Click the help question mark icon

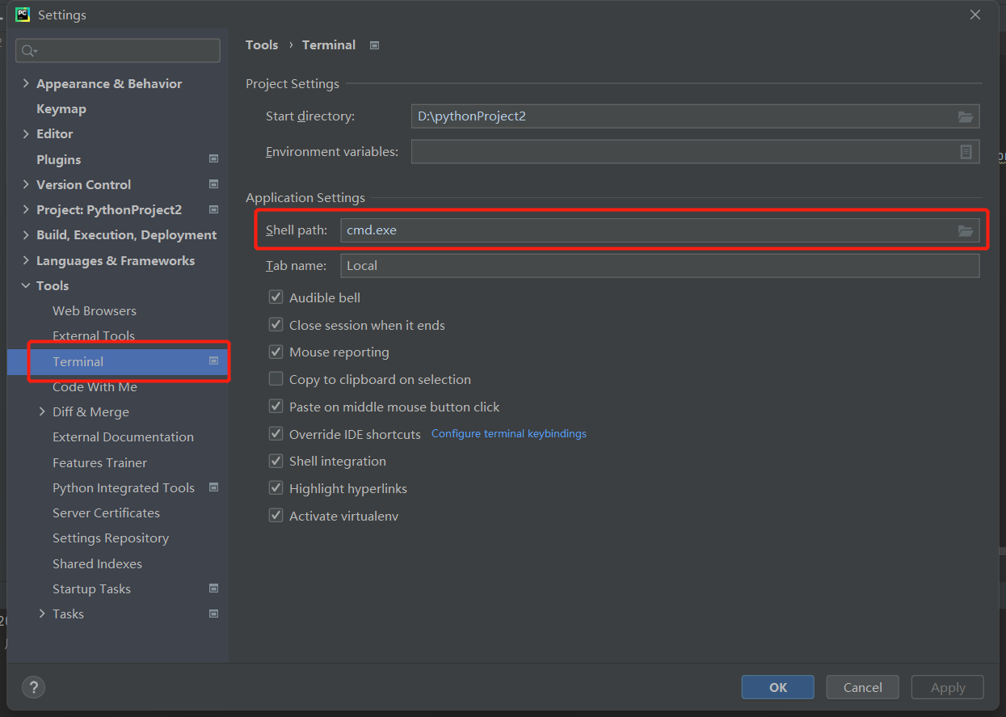pos(33,687)
